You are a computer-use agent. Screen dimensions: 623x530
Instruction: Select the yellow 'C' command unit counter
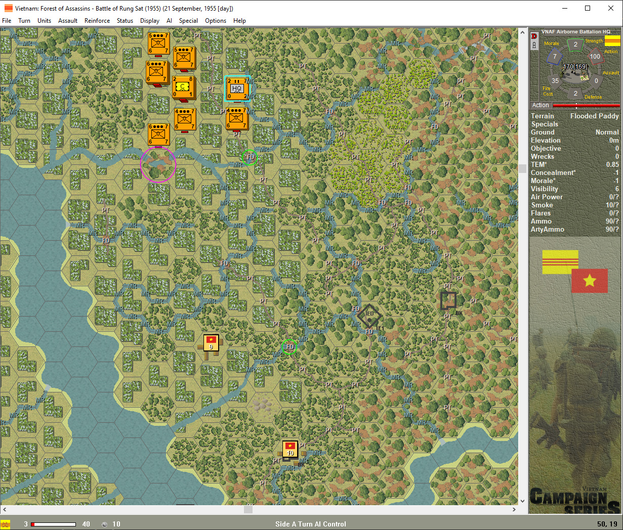(x=183, y=86)
